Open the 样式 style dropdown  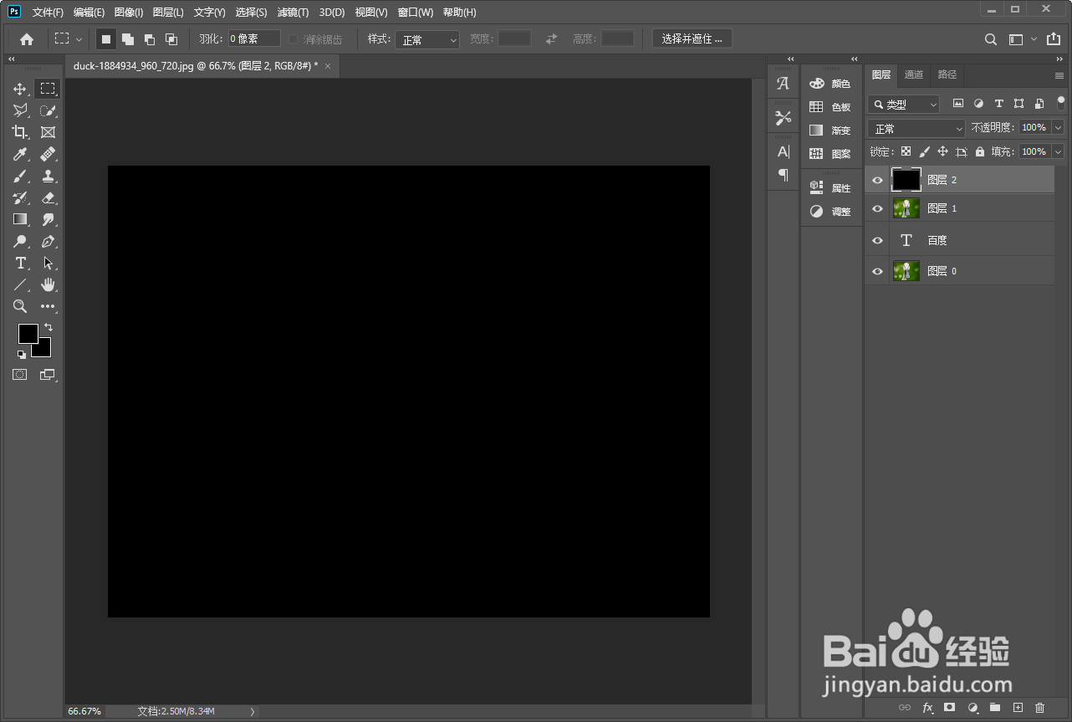pyautogui.click(x=427, y=39)
